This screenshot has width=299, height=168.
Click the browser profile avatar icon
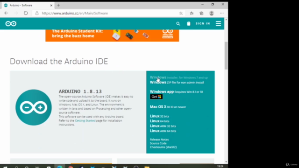tap(212, 13)
